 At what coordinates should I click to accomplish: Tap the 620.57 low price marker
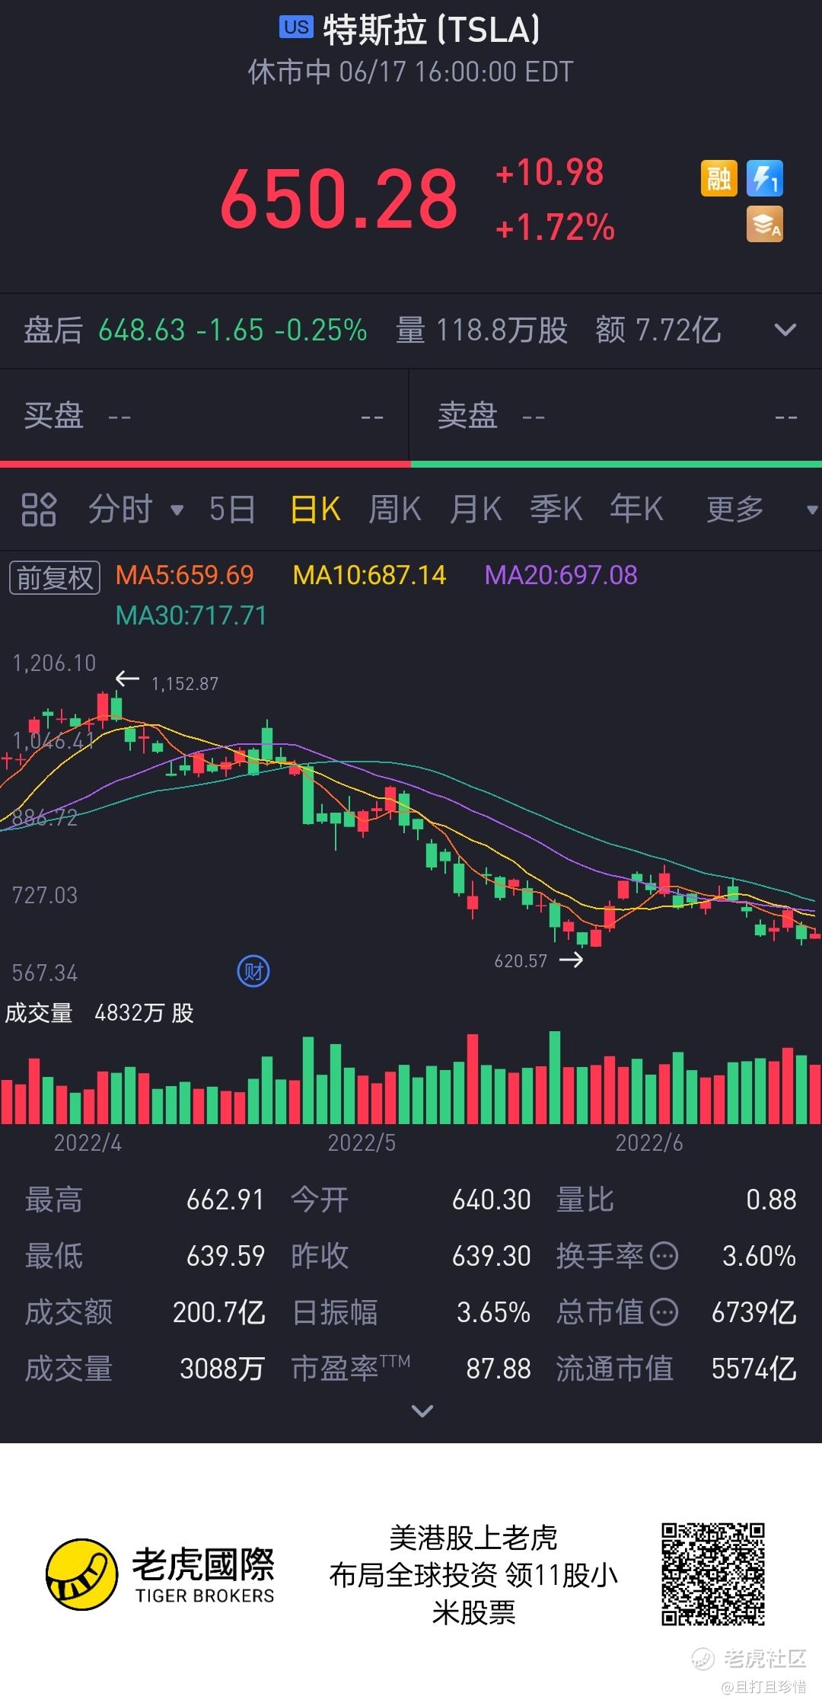point(521,961)
